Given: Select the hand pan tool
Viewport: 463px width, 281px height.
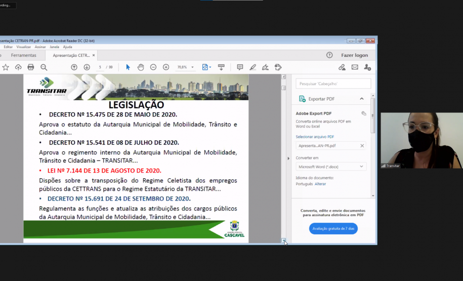Looking at the screenshot, I should pos(141,67).
